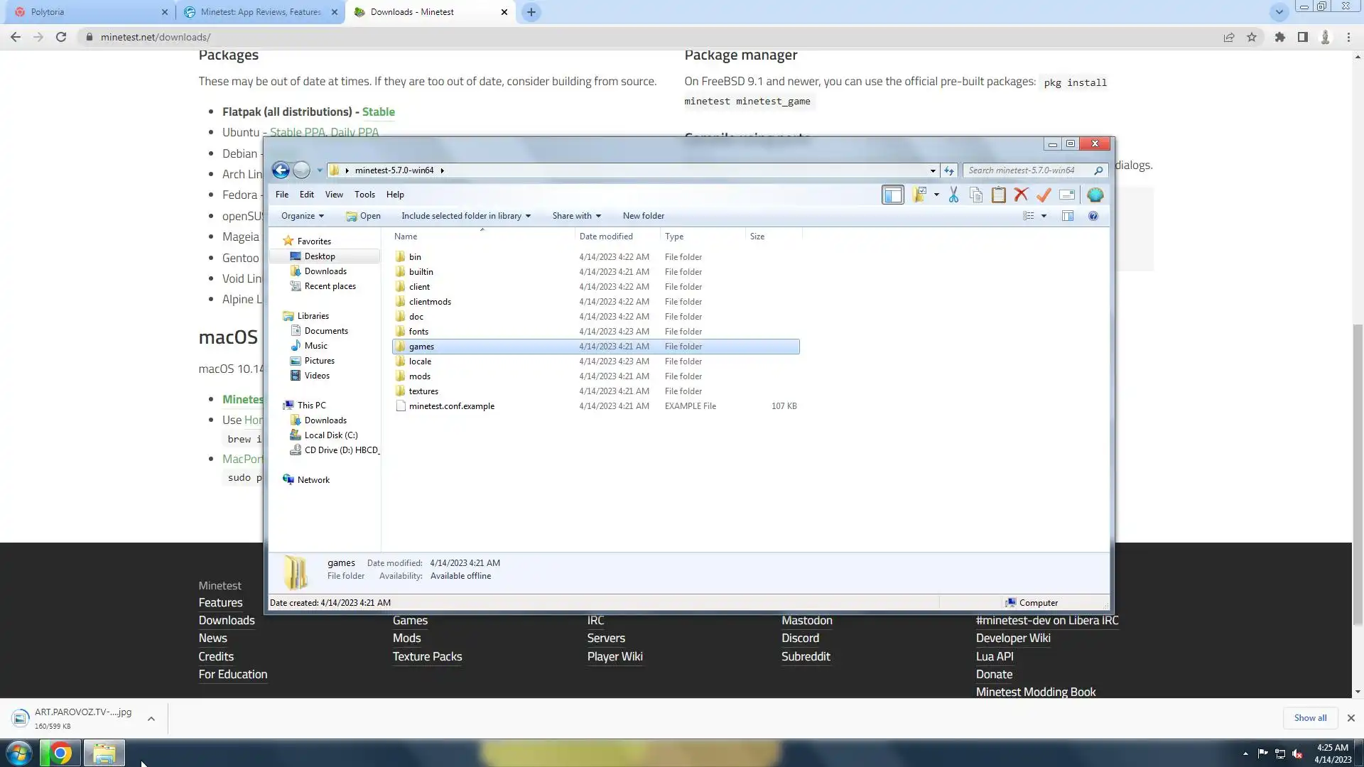Open the Change your view dropdown arrow
Viewport: 1364px width, 767px height.
pos(1044,216)
